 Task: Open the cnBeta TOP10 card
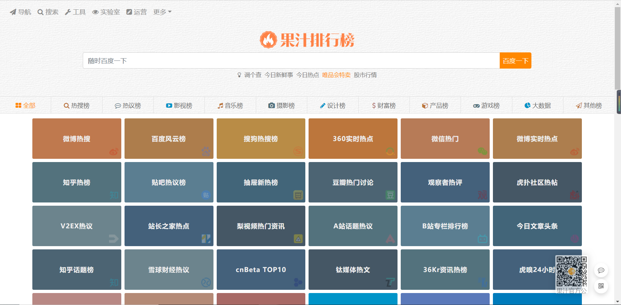point(261,269)
